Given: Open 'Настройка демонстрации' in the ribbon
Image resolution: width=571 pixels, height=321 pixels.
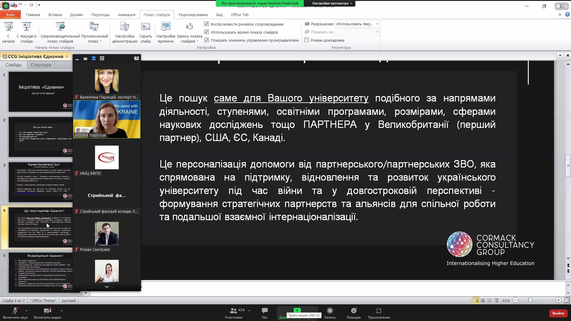Looking at the screenshot, I should (x=125, y=28).
